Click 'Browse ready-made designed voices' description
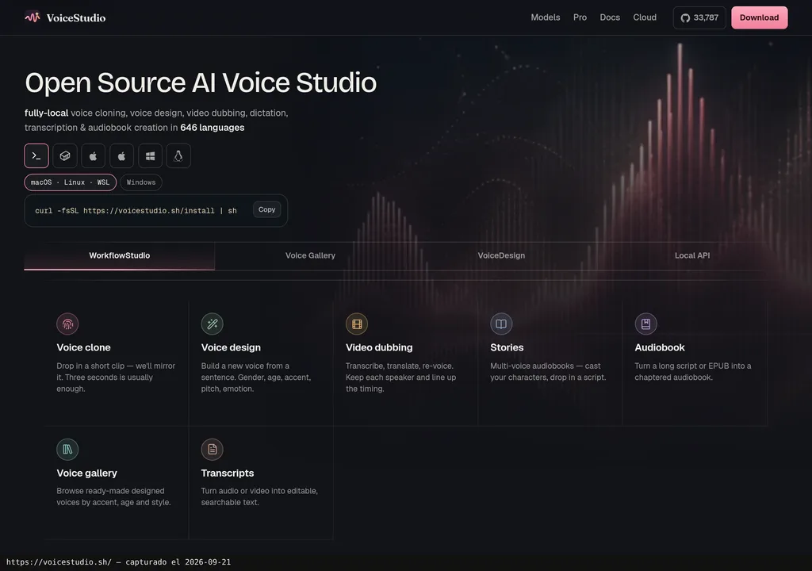The height and width of the screenshot is (571, 812). pyautogui.click(x=113, y=496)
